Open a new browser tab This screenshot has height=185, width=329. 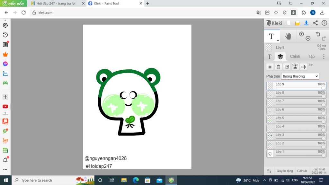147,3
